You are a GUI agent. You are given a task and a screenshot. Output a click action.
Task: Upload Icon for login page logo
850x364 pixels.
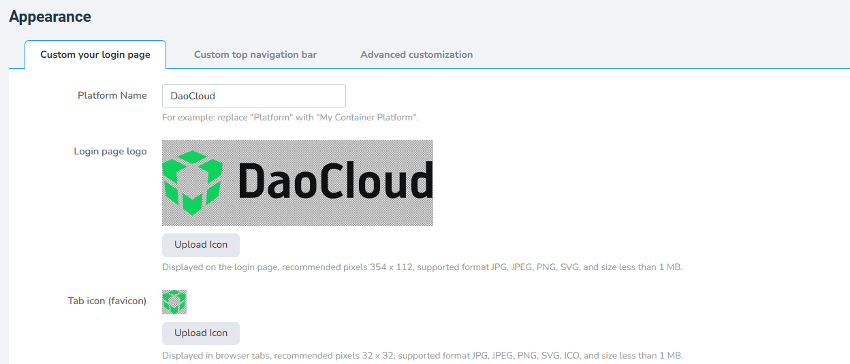201,245
